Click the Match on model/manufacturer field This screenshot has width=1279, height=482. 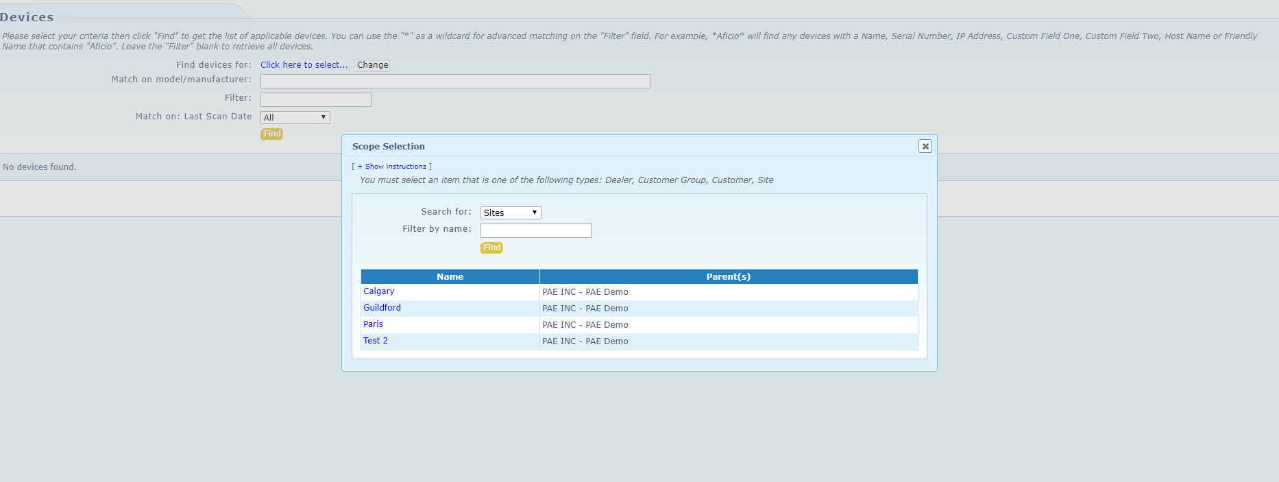(455, 81)
